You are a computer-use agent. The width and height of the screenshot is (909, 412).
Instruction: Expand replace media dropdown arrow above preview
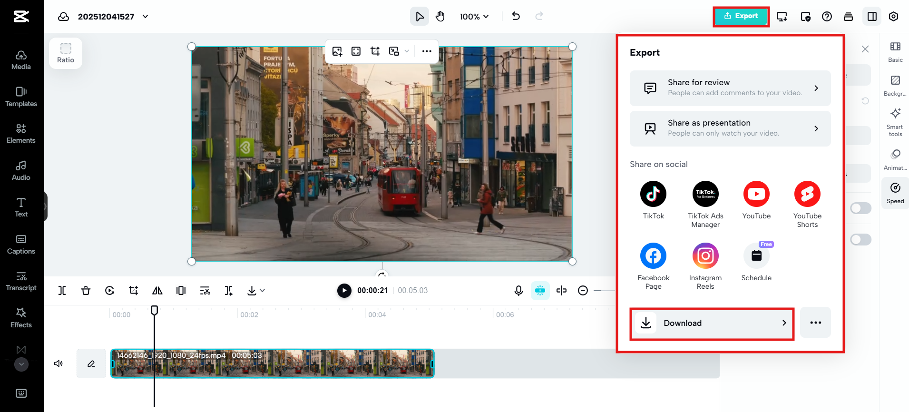[x=407, y=51]
